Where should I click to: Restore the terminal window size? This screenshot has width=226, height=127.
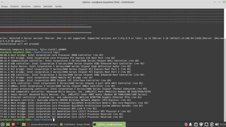tap(219, 2)
